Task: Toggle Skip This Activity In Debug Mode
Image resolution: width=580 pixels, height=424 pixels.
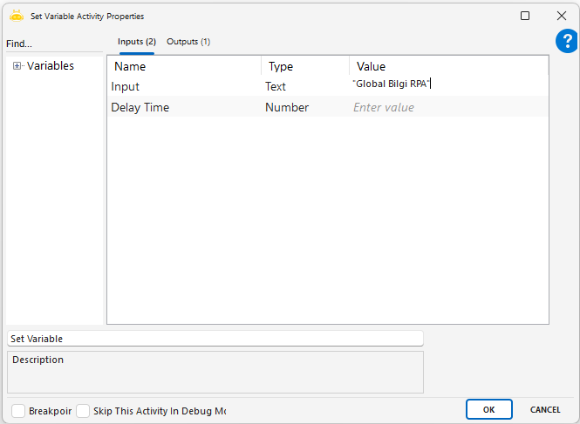Action: click(x=84, y=410)
